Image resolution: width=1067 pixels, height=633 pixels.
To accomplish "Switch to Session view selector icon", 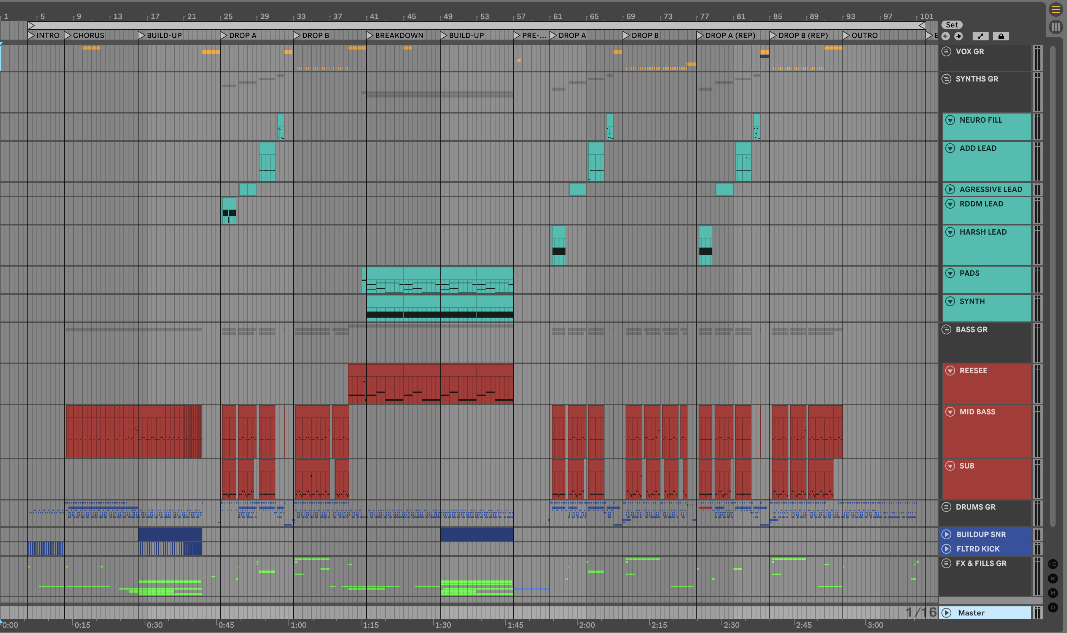I will click(1055, 27).
